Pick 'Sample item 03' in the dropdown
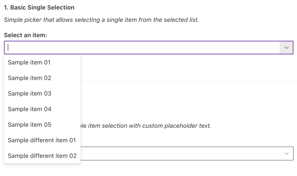Image resolution: width=297 pixels, height=176 pixels. click(x=29, y=94)
